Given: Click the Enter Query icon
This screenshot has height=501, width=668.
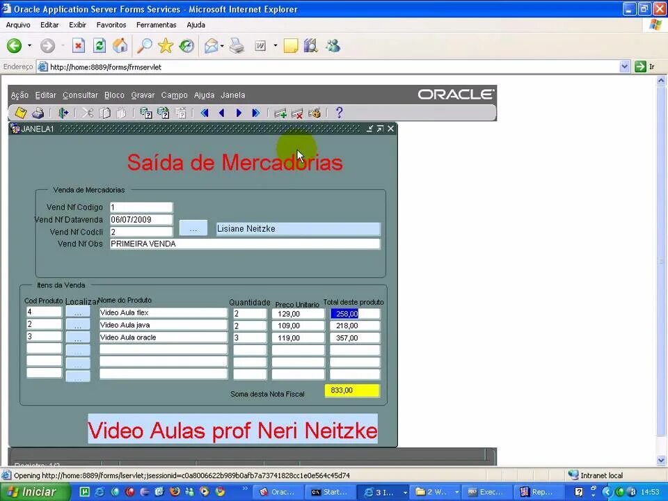Looking at the screenshot, I should (x=145, y=113).
